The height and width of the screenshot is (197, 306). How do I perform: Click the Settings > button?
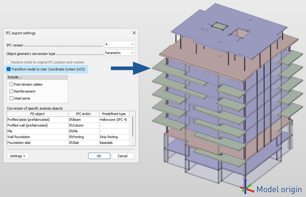[18, 156]
